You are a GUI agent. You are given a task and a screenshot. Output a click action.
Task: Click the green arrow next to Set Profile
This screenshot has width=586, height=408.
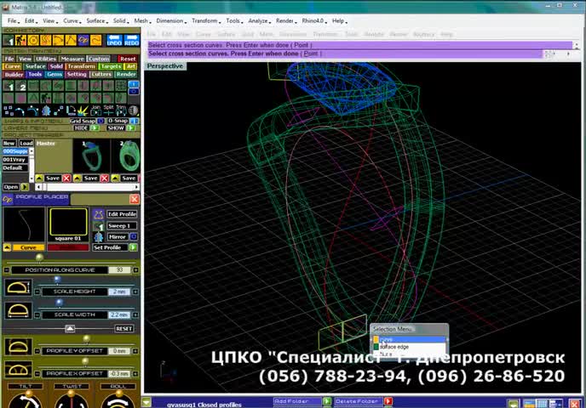pos(134,247)
